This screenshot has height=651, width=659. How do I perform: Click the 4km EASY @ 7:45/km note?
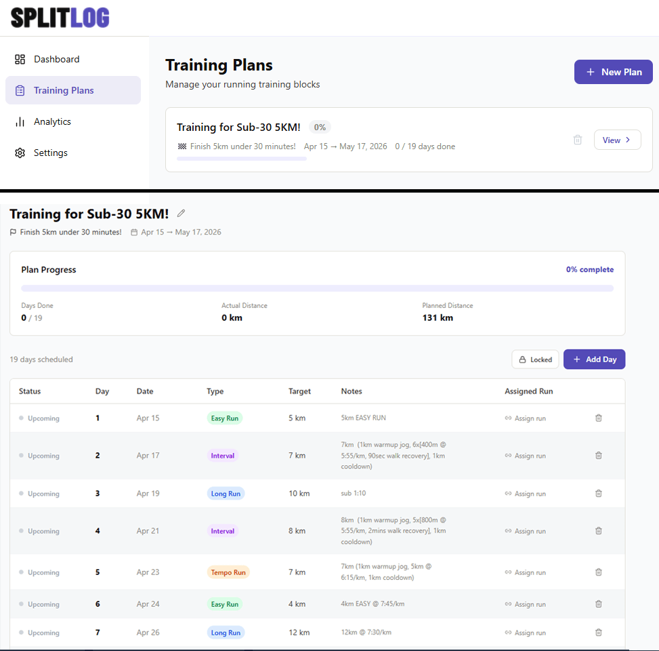(x=373, y=604)
